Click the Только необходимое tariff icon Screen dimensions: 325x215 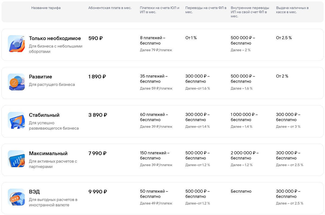click(x=16, y=43)
